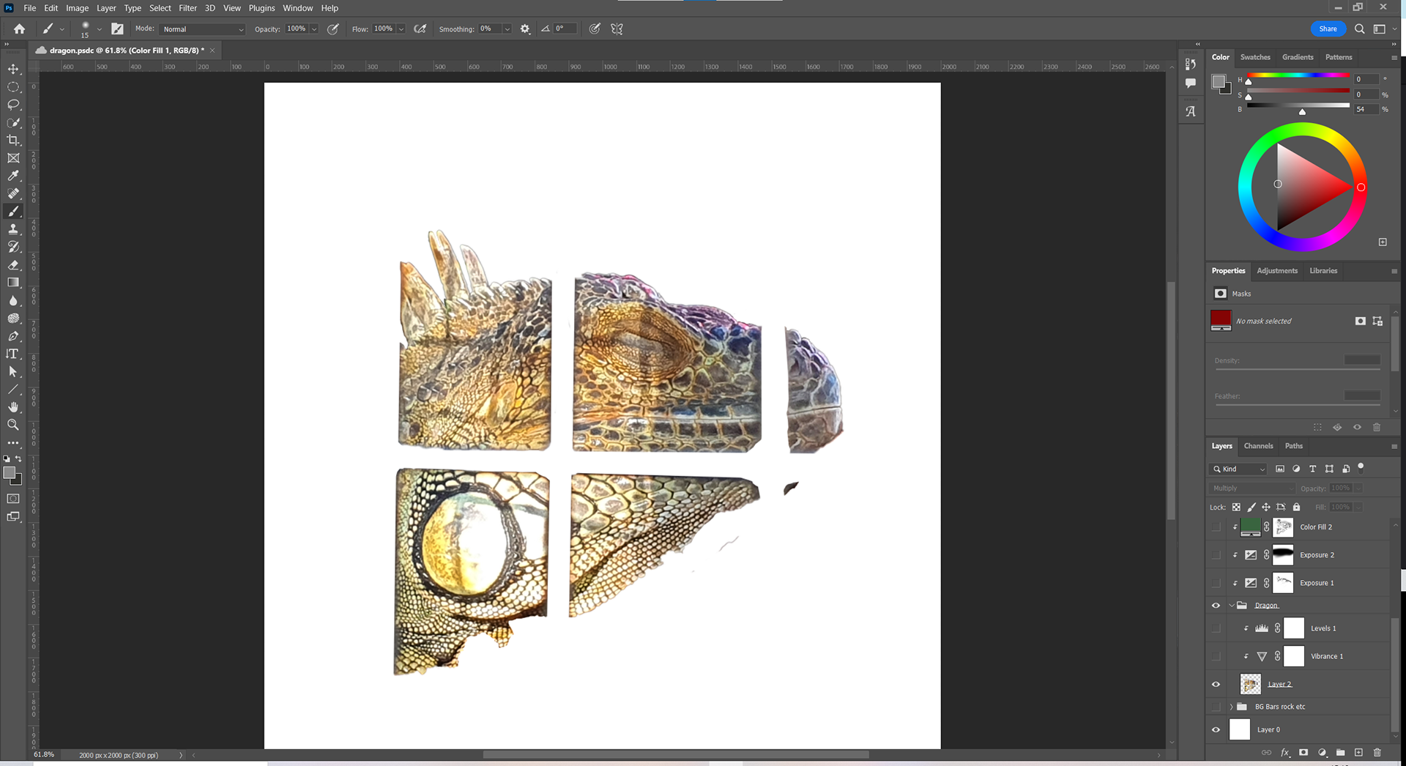
Task: Select the Layer 2 thumbnail
Action: [1250, 684]
